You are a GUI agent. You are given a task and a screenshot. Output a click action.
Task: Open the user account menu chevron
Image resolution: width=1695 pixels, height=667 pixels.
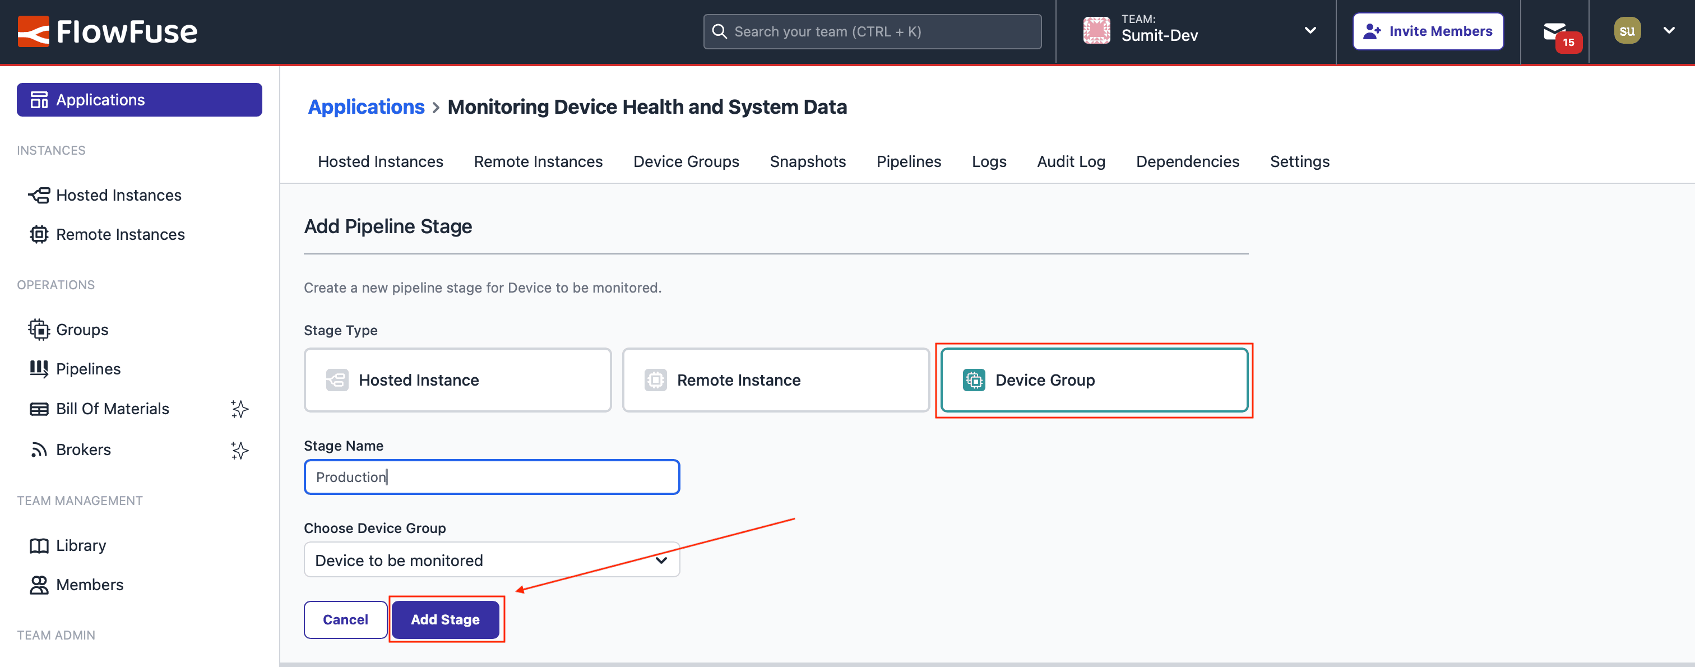pyautogui.click(x=1669, y=31)
